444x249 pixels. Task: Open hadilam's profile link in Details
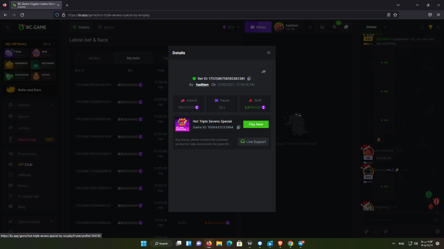click(202, 85)
